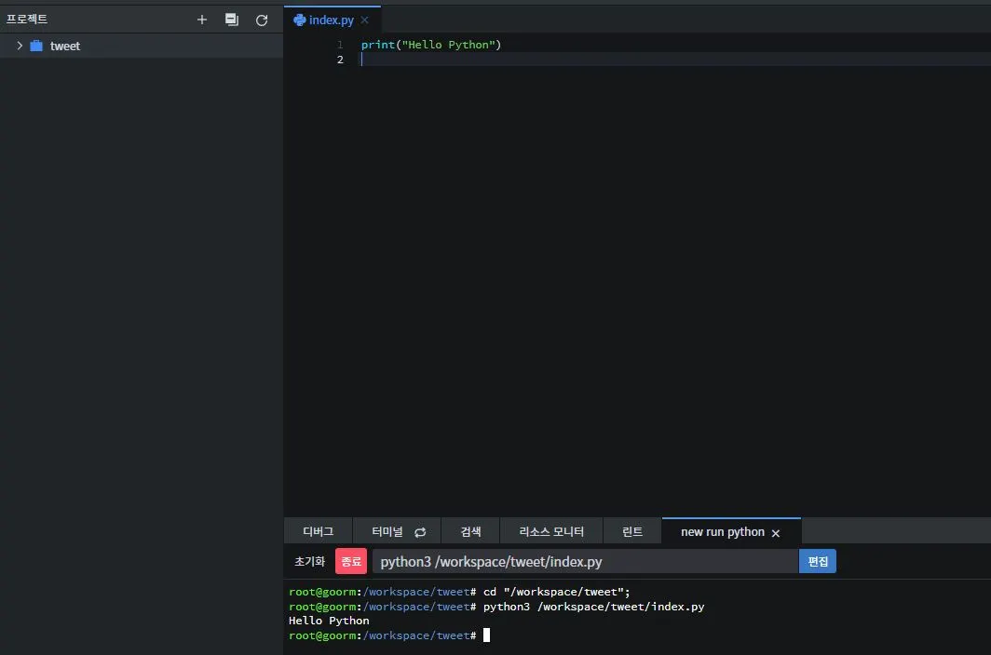Screen dimensions: 991x655
Task: Close the new run python tab
Action: point(776,533)
